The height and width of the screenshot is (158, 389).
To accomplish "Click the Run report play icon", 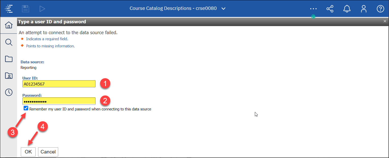I will (x=42, y=9).
